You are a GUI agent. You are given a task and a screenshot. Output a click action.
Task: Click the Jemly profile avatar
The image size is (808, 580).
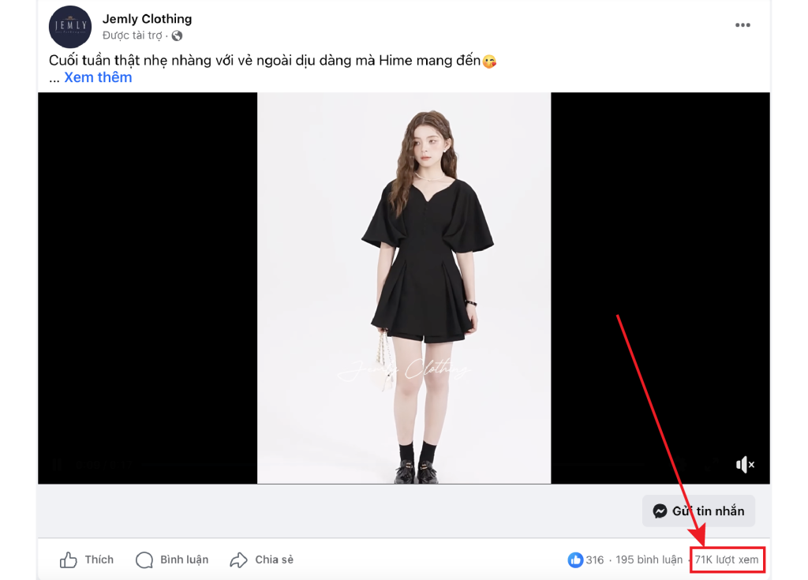click(70, 27)
